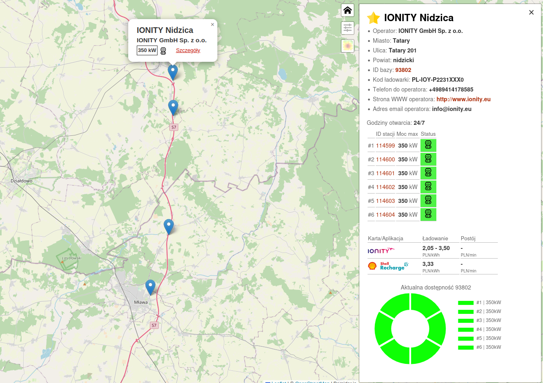This screenshot has width=543, height=383.
Task: Click the email info@ionity.eu
Action: [452, 109]
